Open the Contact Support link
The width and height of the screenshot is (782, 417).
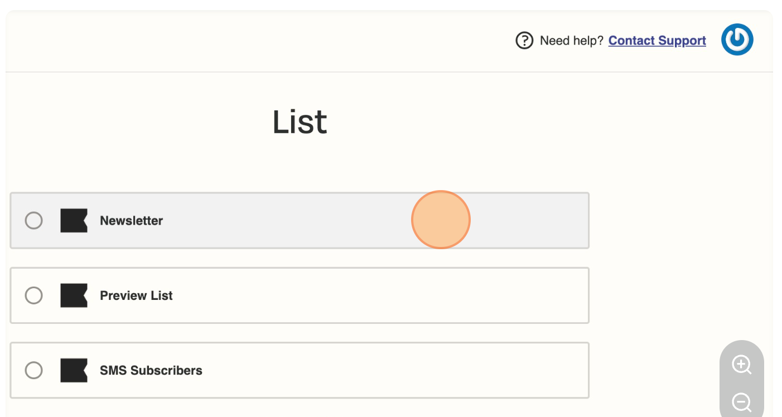point(657,41)
